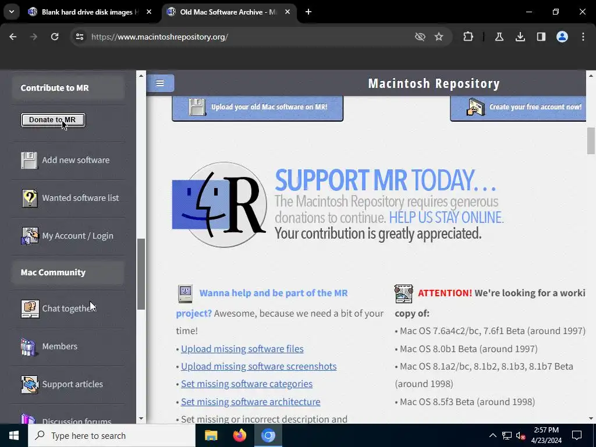The height and width of the screenshot is (447, 596).
Task: Click the Contribute to MR section header
Action: click(x=68, y=88)
